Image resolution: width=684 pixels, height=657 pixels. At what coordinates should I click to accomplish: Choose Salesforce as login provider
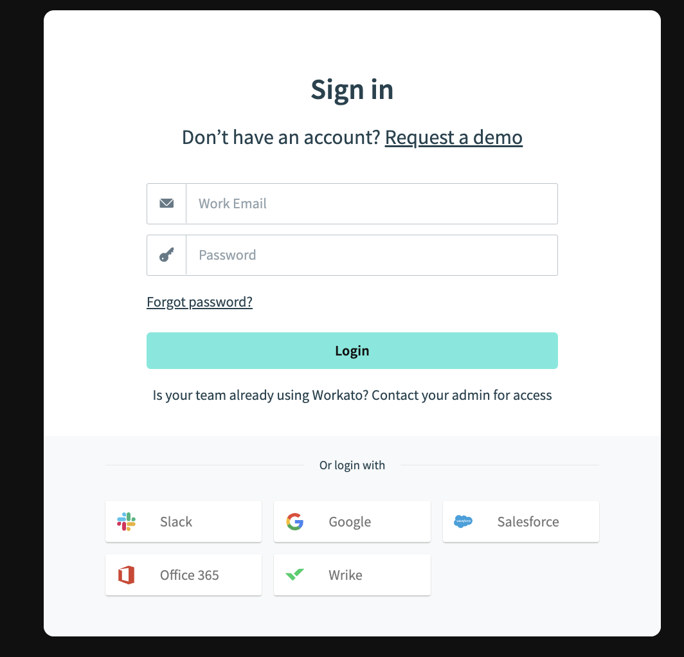(521, 521)
